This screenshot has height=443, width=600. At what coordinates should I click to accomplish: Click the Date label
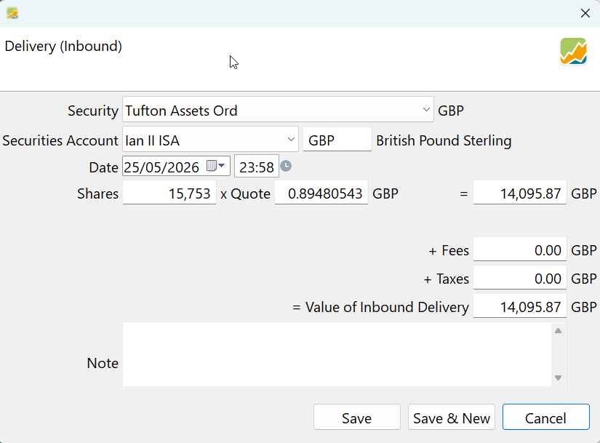point(104,167)
